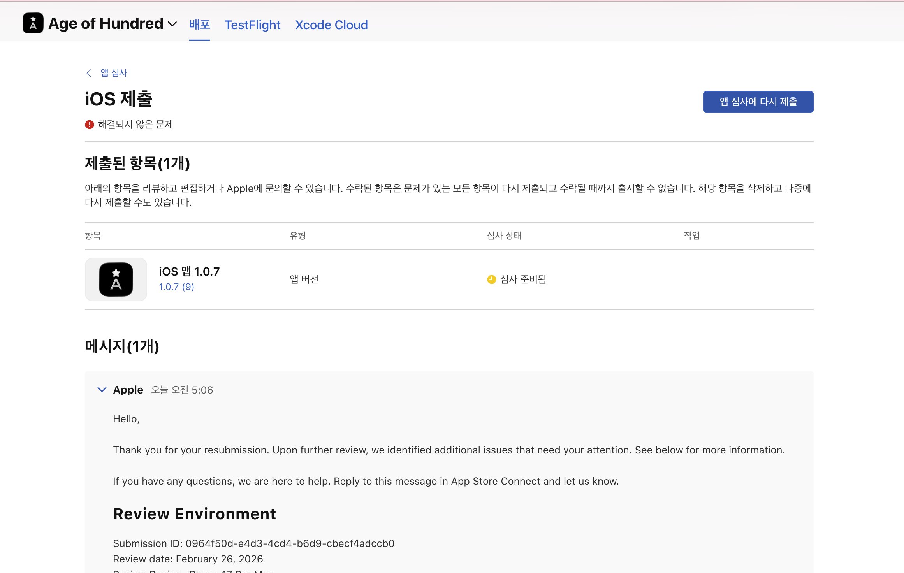Viewport: 904px width, 573px height.
Task: Switch to the 배포 tab
Action: coord(199,25)
